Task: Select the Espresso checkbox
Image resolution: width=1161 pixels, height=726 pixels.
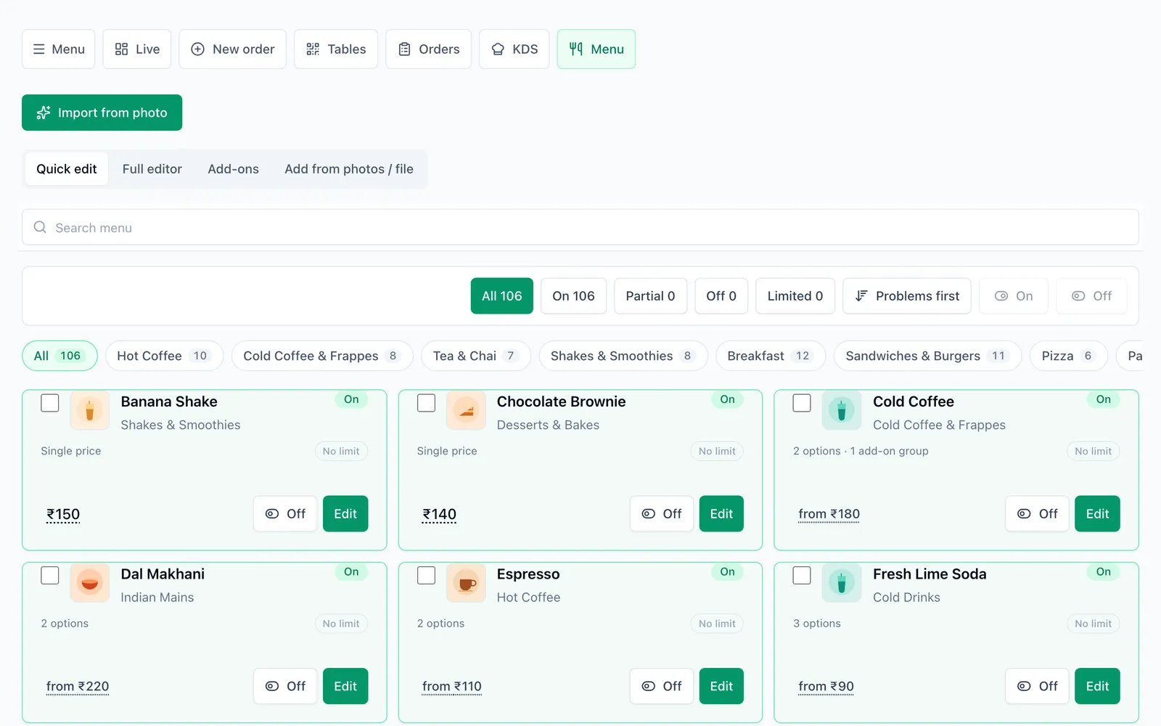Action: tap(427, 576)
